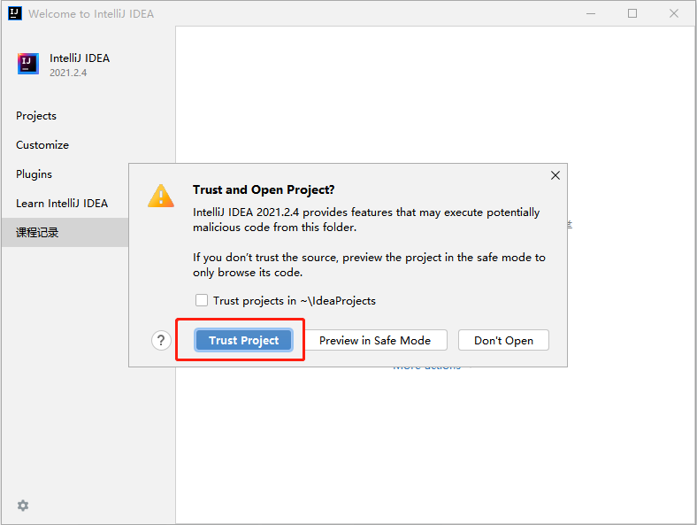Click the IntelliJ IDEA logo in sidebar

coord(28,64)
